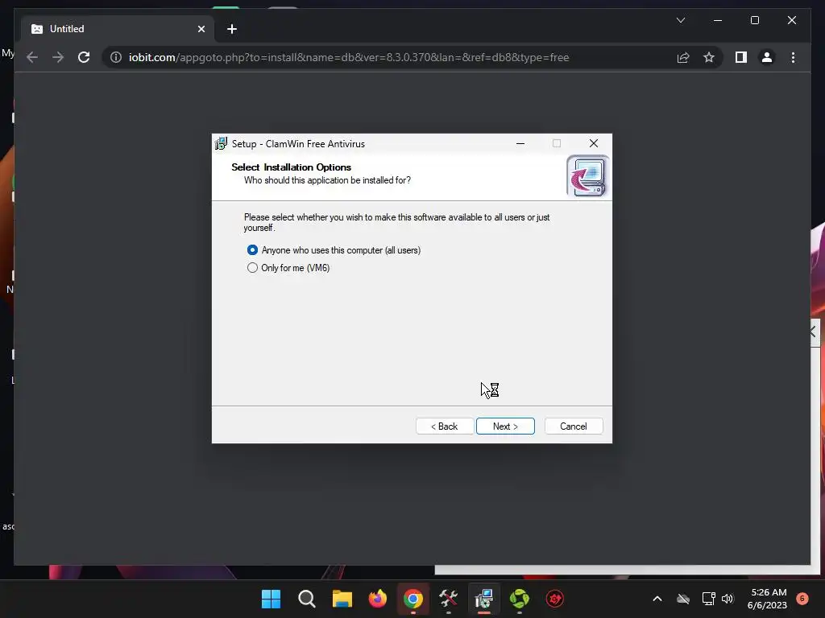Click the Next button in setup
The image size is (825, 618).
[505, 426]
